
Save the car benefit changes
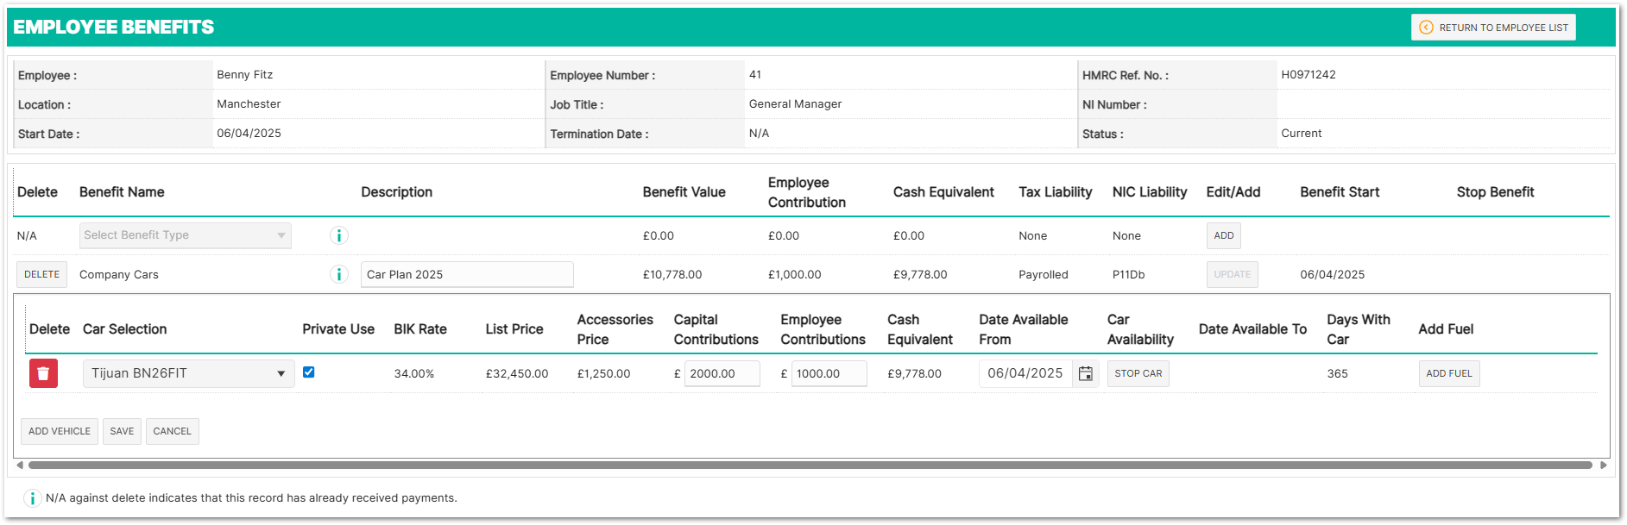click(x=122, y=431)
